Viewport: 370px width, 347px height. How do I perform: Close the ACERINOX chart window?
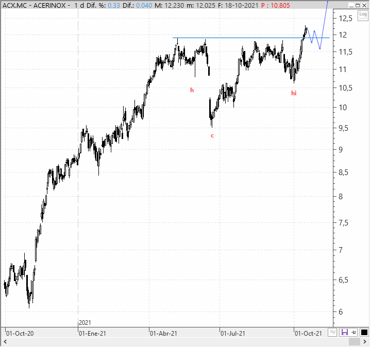click(x=364, y=5)
